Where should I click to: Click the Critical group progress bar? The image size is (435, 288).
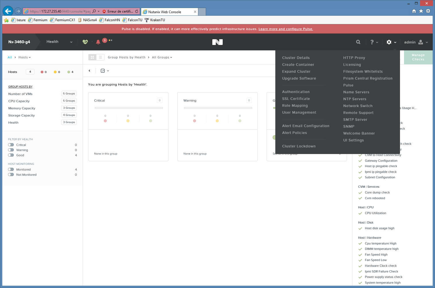[x=129, y=108]
